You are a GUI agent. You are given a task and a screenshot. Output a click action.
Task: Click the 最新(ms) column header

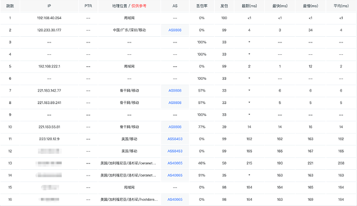[x=249, y=6]
